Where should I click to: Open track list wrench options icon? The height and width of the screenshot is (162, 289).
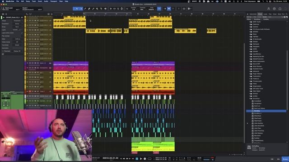(27, 14)
